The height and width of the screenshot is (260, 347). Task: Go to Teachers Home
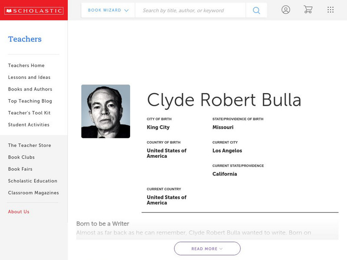(26, 65)
